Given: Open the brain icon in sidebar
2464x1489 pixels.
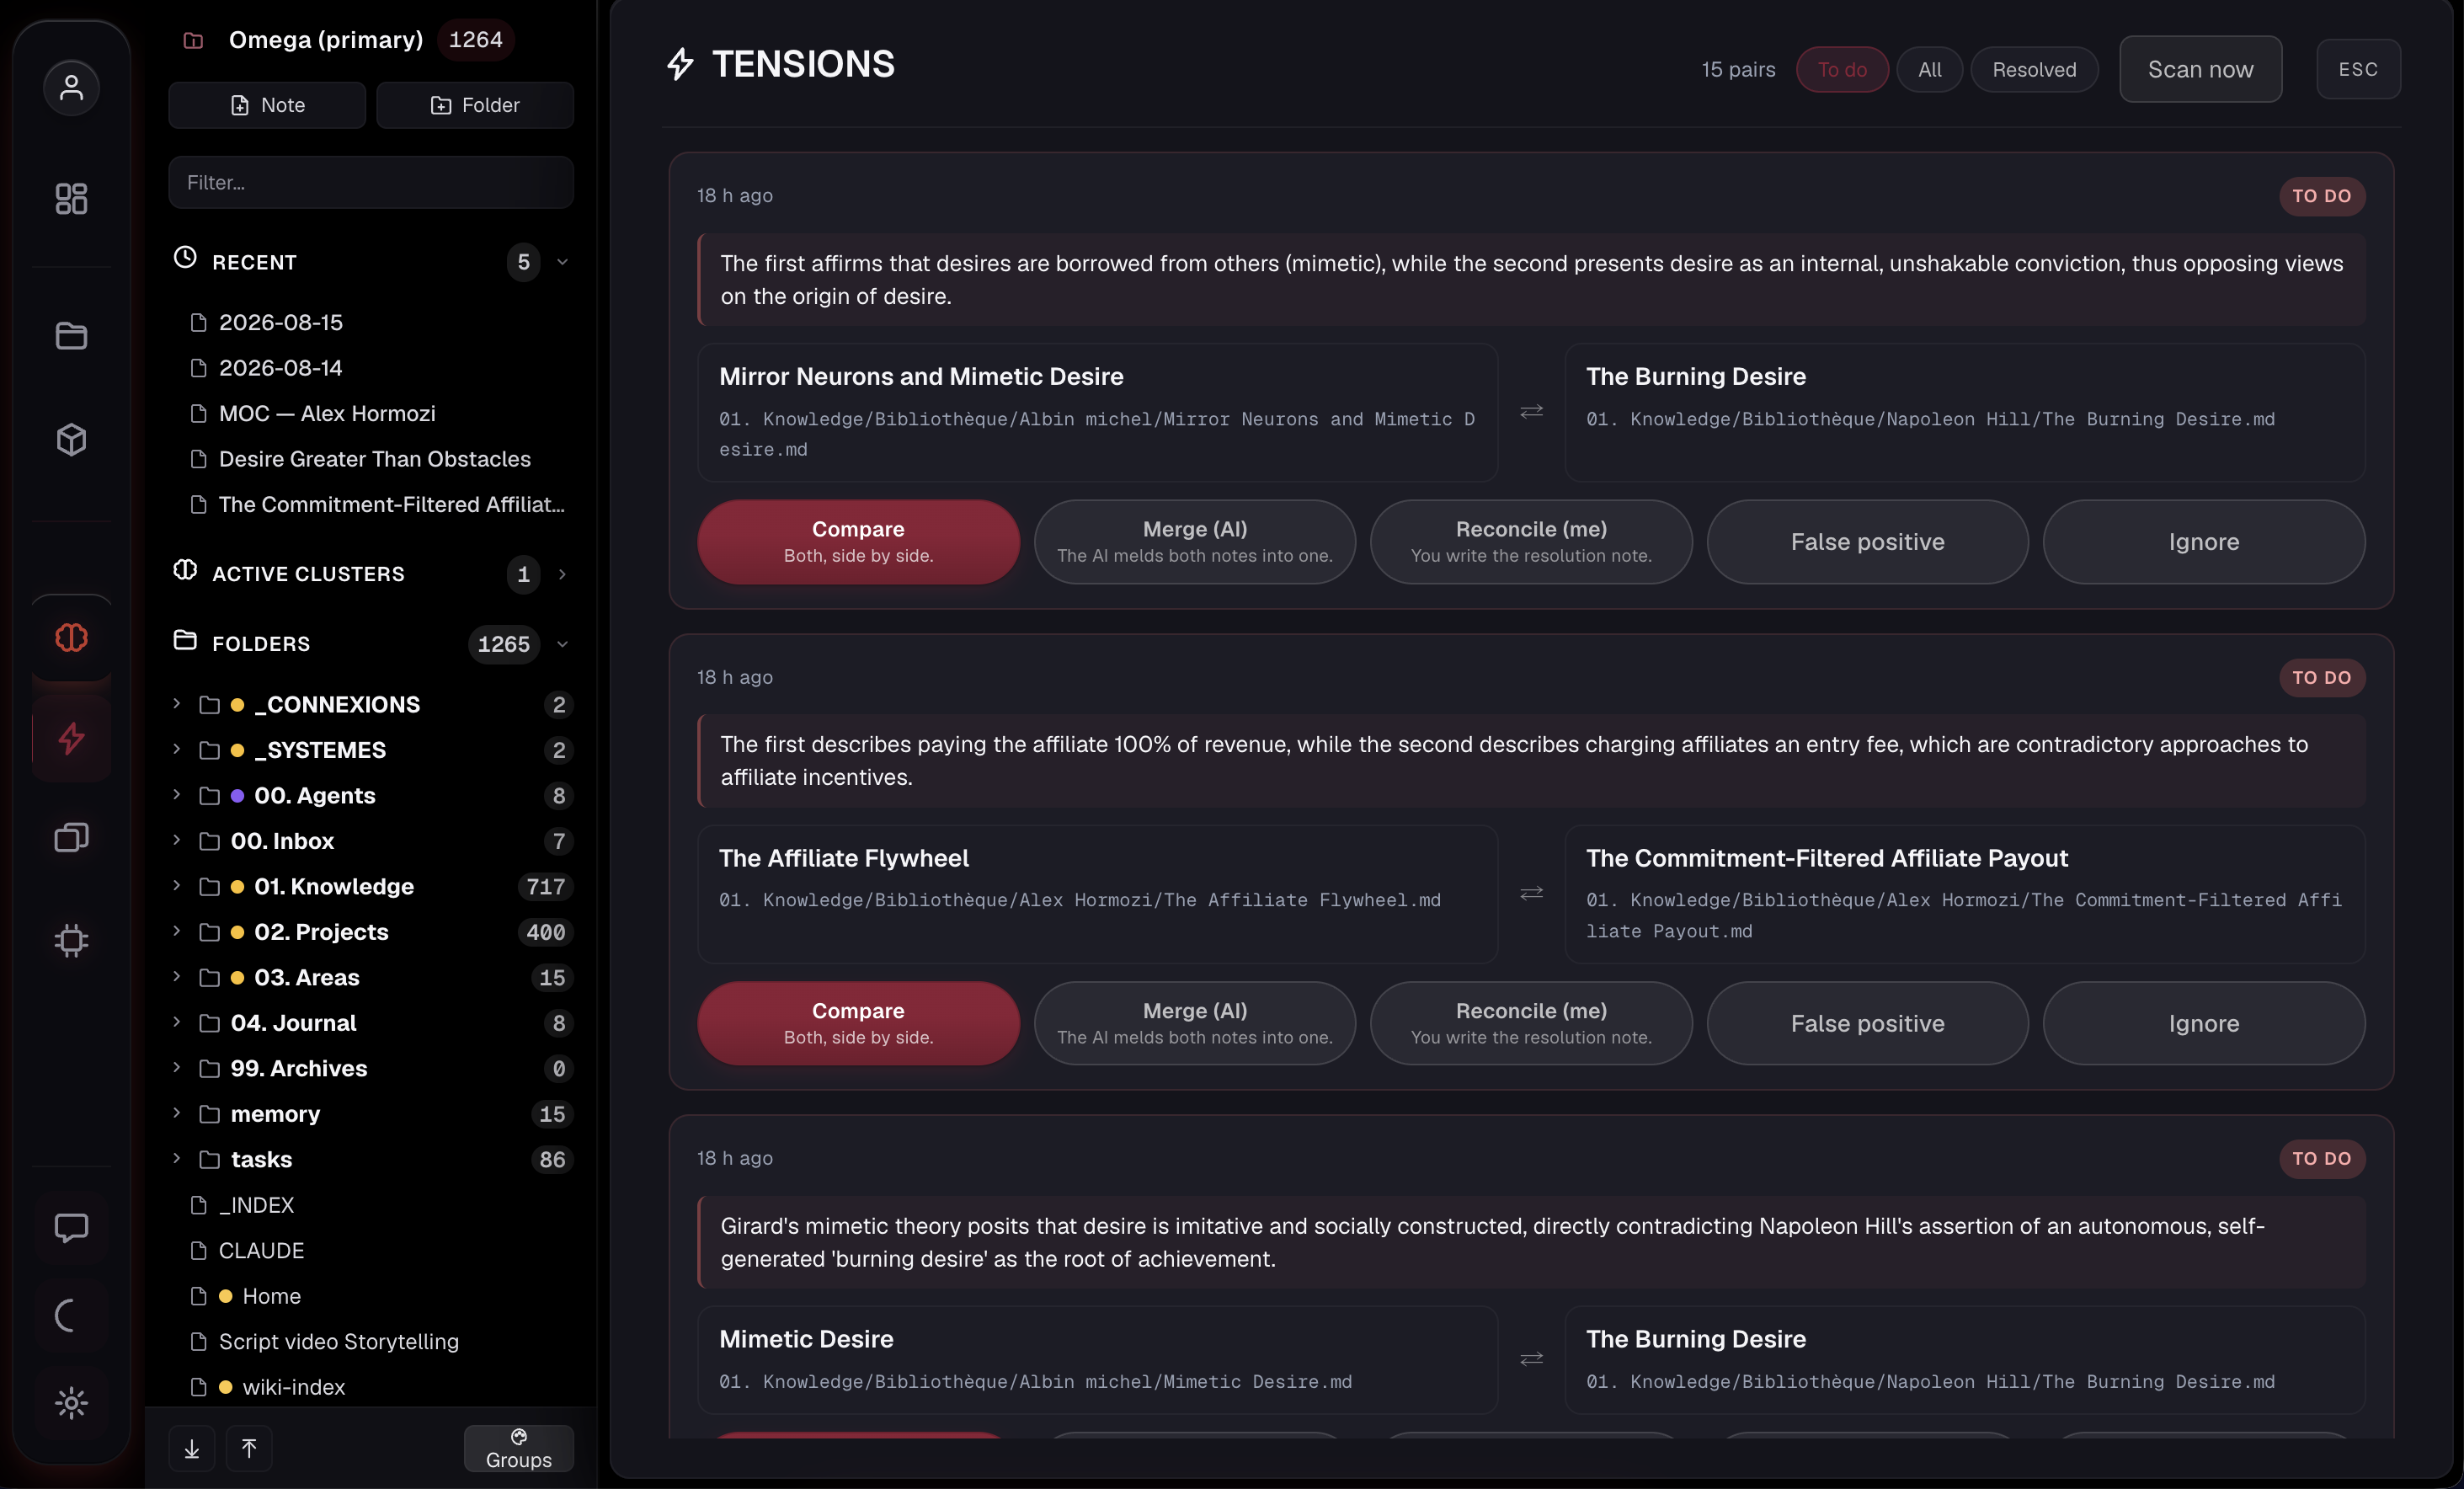Looking at the screenshot, I should click(x=71, y=637).
